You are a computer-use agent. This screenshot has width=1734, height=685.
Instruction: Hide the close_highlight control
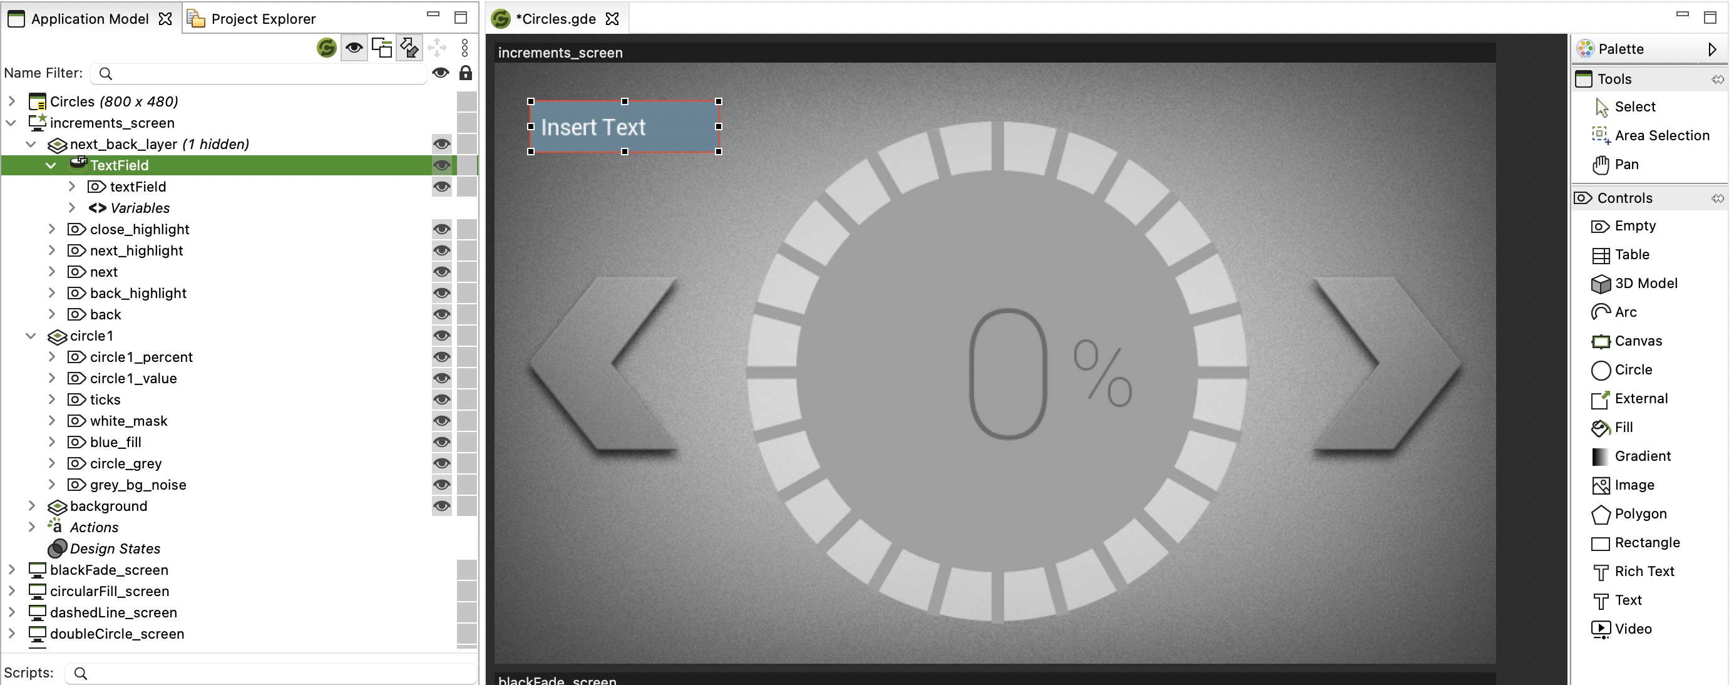pos(441,230)
